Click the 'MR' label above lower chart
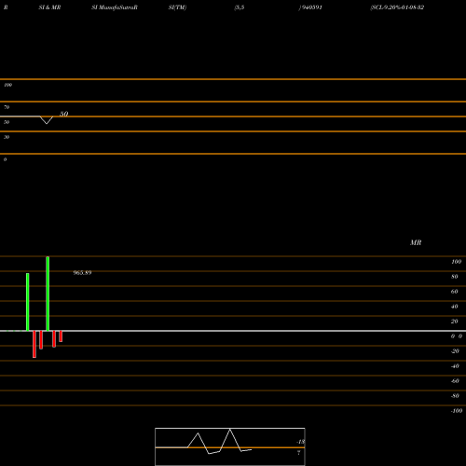 point(416,242)
